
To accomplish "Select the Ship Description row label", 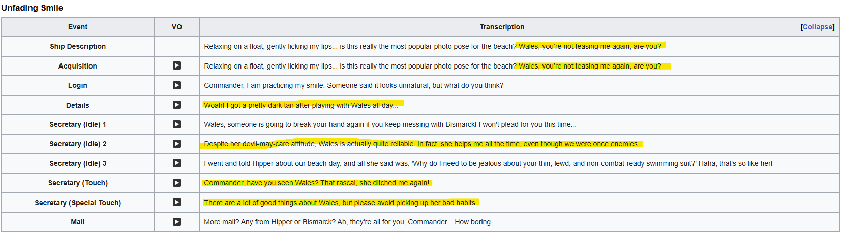I will [x=78, y=46].
